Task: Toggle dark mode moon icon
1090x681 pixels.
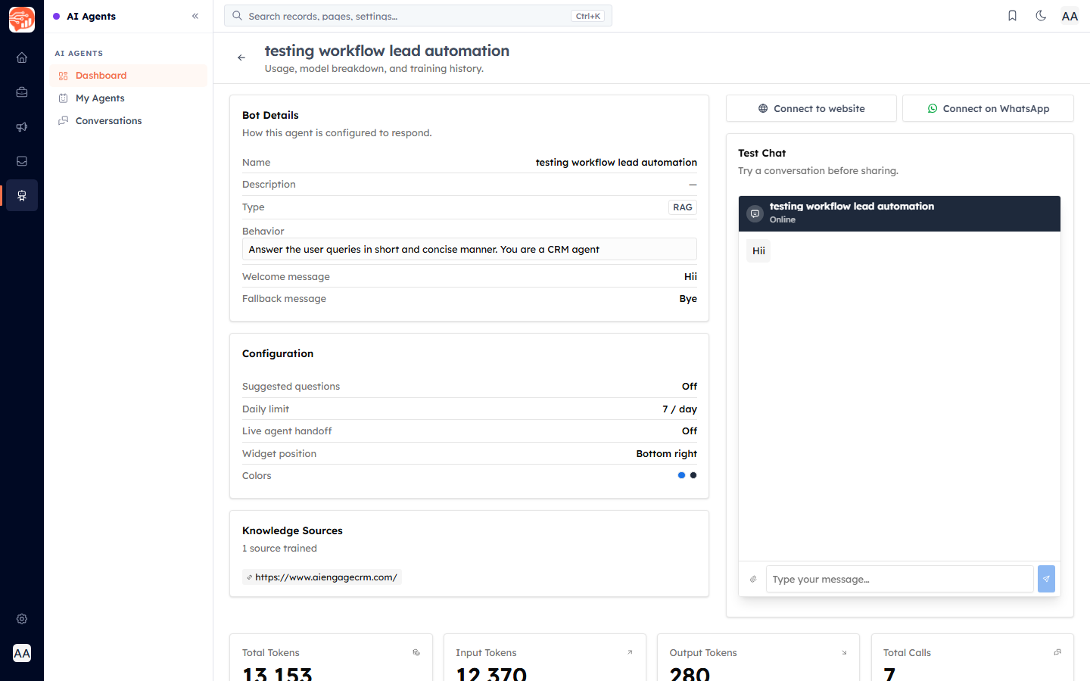Action: [1041, 16]
